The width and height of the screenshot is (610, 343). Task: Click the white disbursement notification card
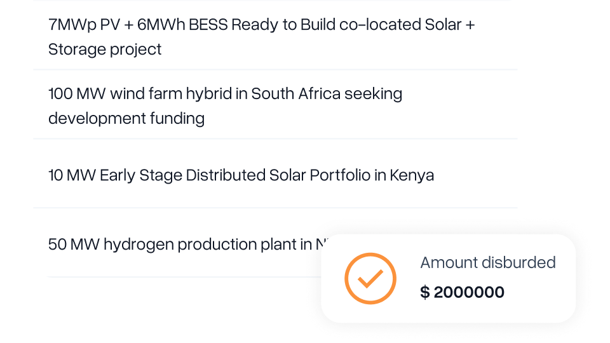[448, 278]
